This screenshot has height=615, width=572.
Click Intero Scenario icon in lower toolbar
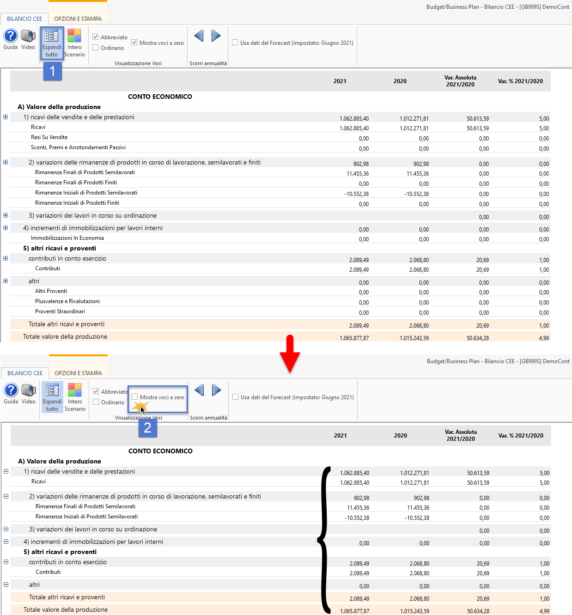tap(75, 397)
